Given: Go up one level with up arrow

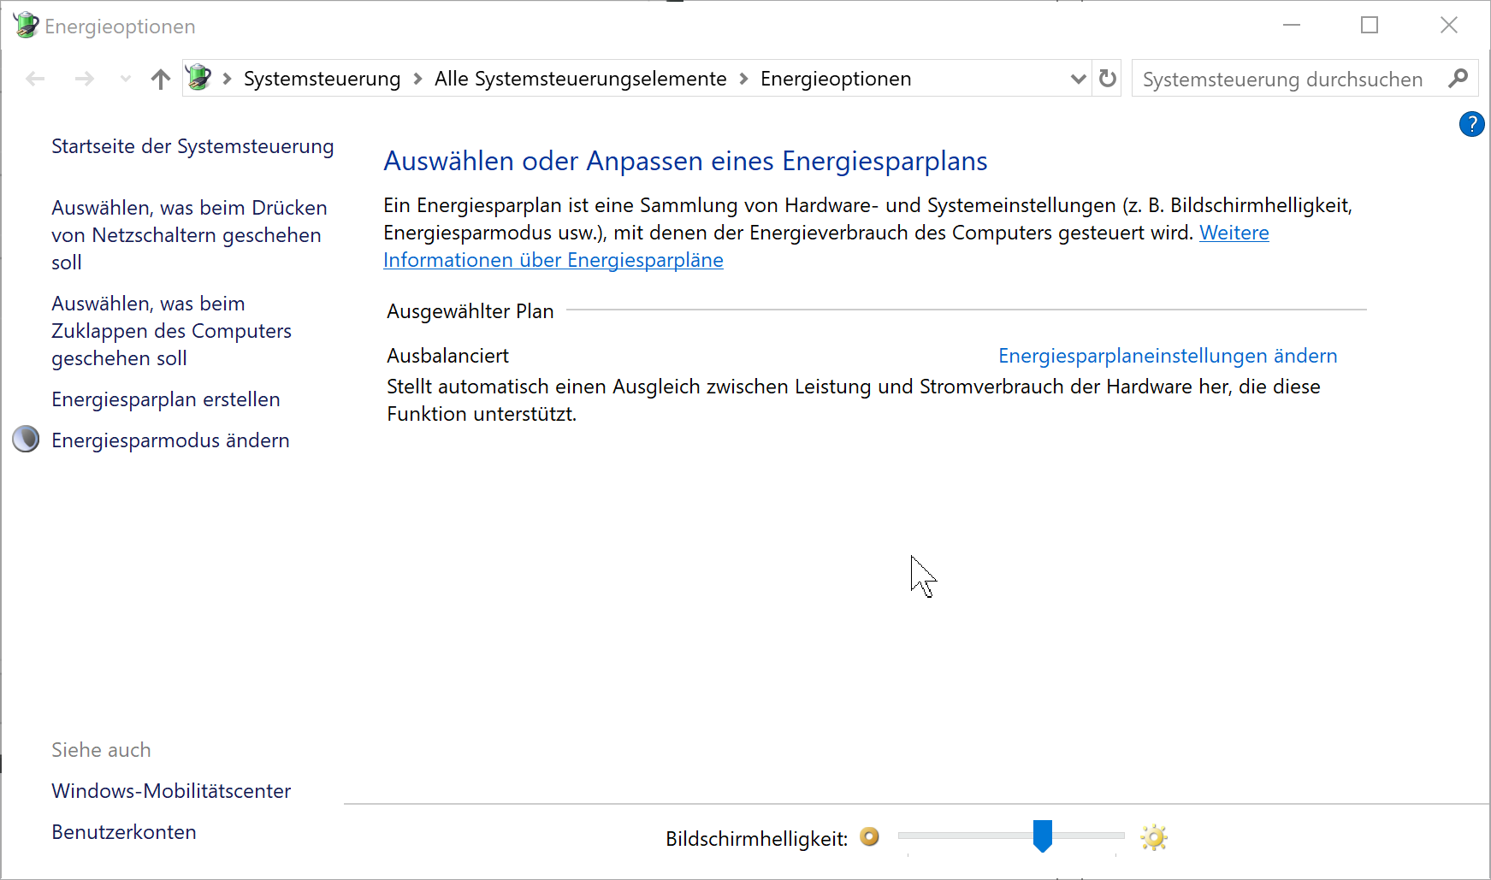Looking at the screenshot, I should [x=160, y=80].
